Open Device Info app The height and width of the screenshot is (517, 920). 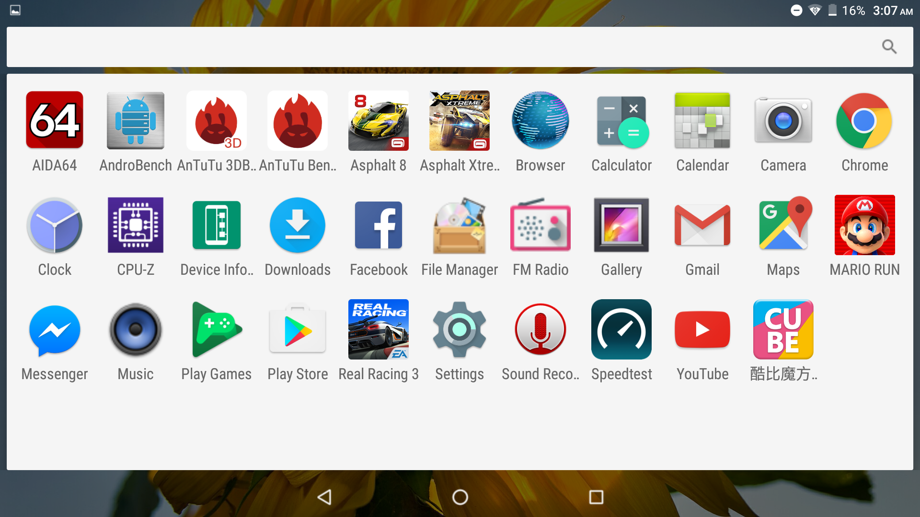[217, 225]
